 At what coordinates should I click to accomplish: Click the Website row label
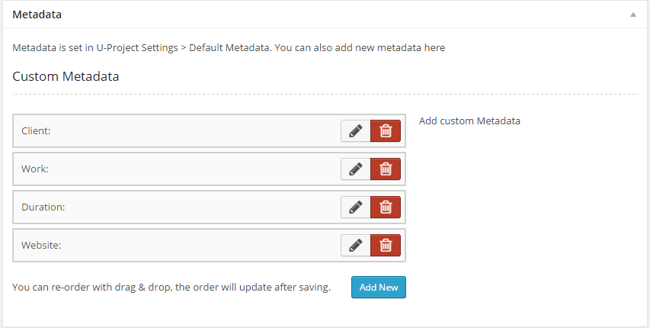[41, 245]
